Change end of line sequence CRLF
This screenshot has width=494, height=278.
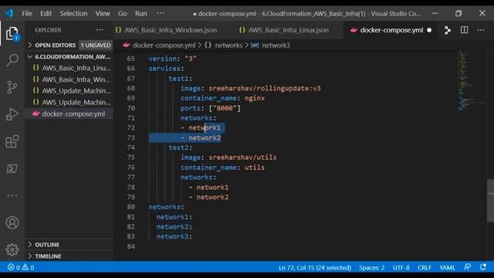coord(424,268)
